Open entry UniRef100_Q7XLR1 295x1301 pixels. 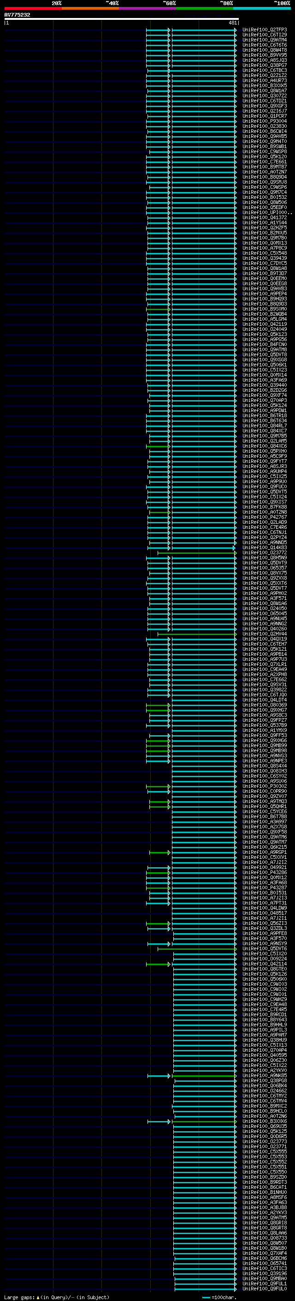coord(265,664)
